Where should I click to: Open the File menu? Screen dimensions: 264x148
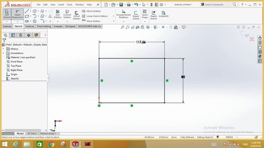(x=38, y=5)
